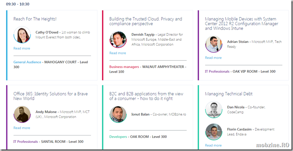Click IT Professionals in OAK VIP ROOM session
This screenshot has height=151, width=293.
pos(217,71)
